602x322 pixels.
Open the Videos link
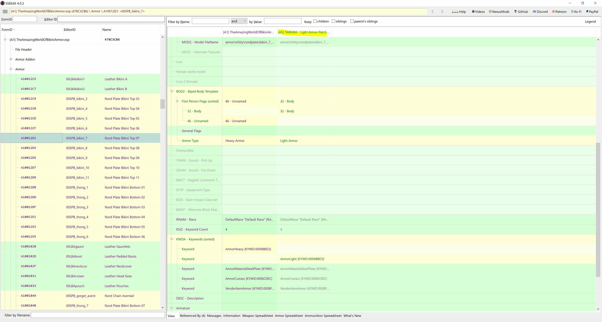pos(478,12)
